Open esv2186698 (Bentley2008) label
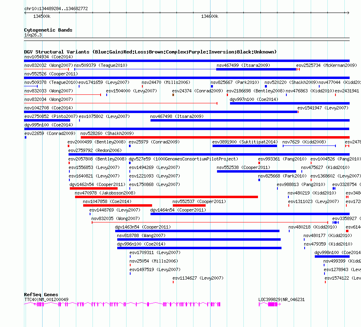This screenshot has height=327, width=361. 256,91
